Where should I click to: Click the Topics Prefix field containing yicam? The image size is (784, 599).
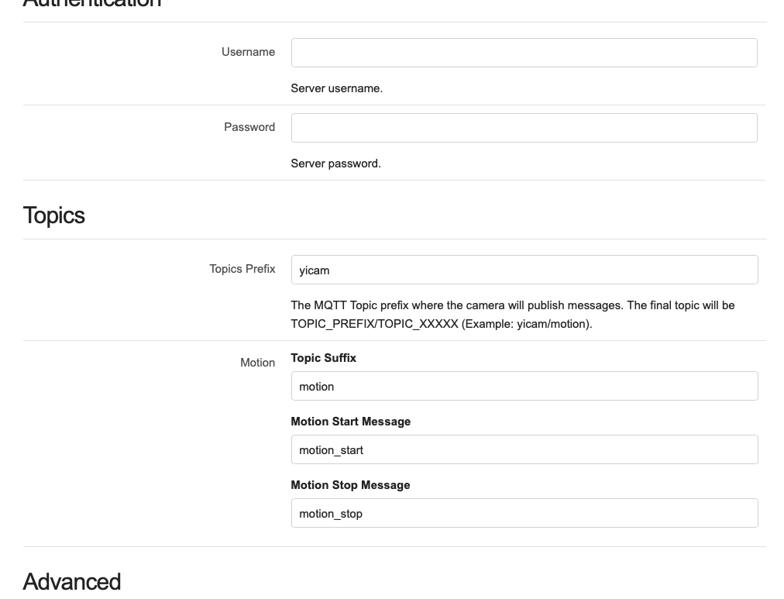524,270
